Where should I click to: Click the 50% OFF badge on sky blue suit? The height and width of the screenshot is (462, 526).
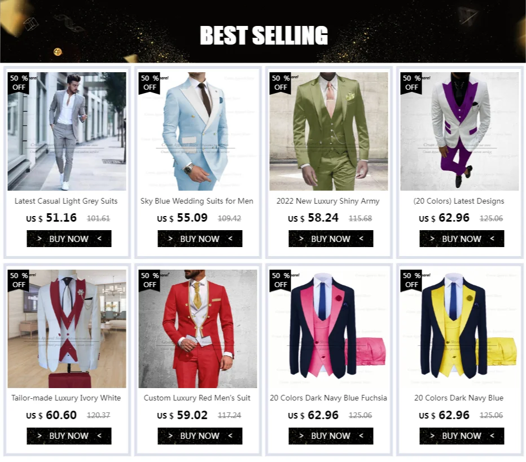pos(150,83)
